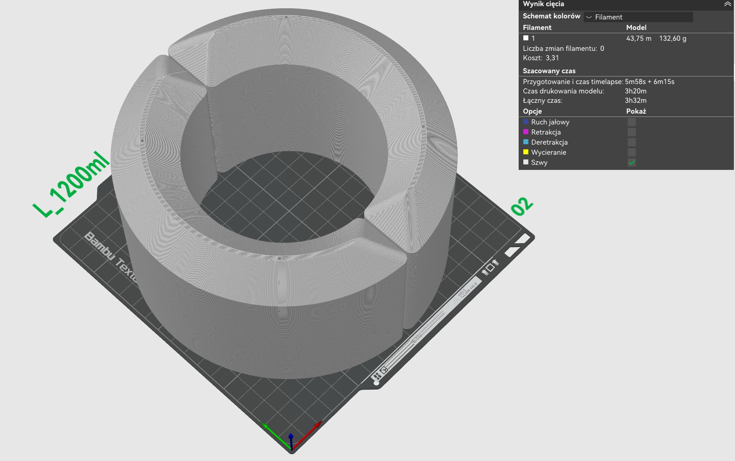Toggle the Deretrakcja visibility checkbox
The image size is (735, 461).
point(631,142)
